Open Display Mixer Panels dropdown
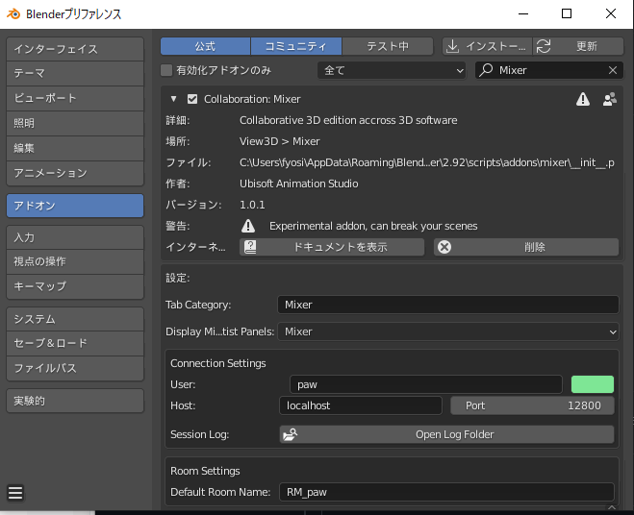This screenshot has width=634, height=515. click(x=448, y=331)
